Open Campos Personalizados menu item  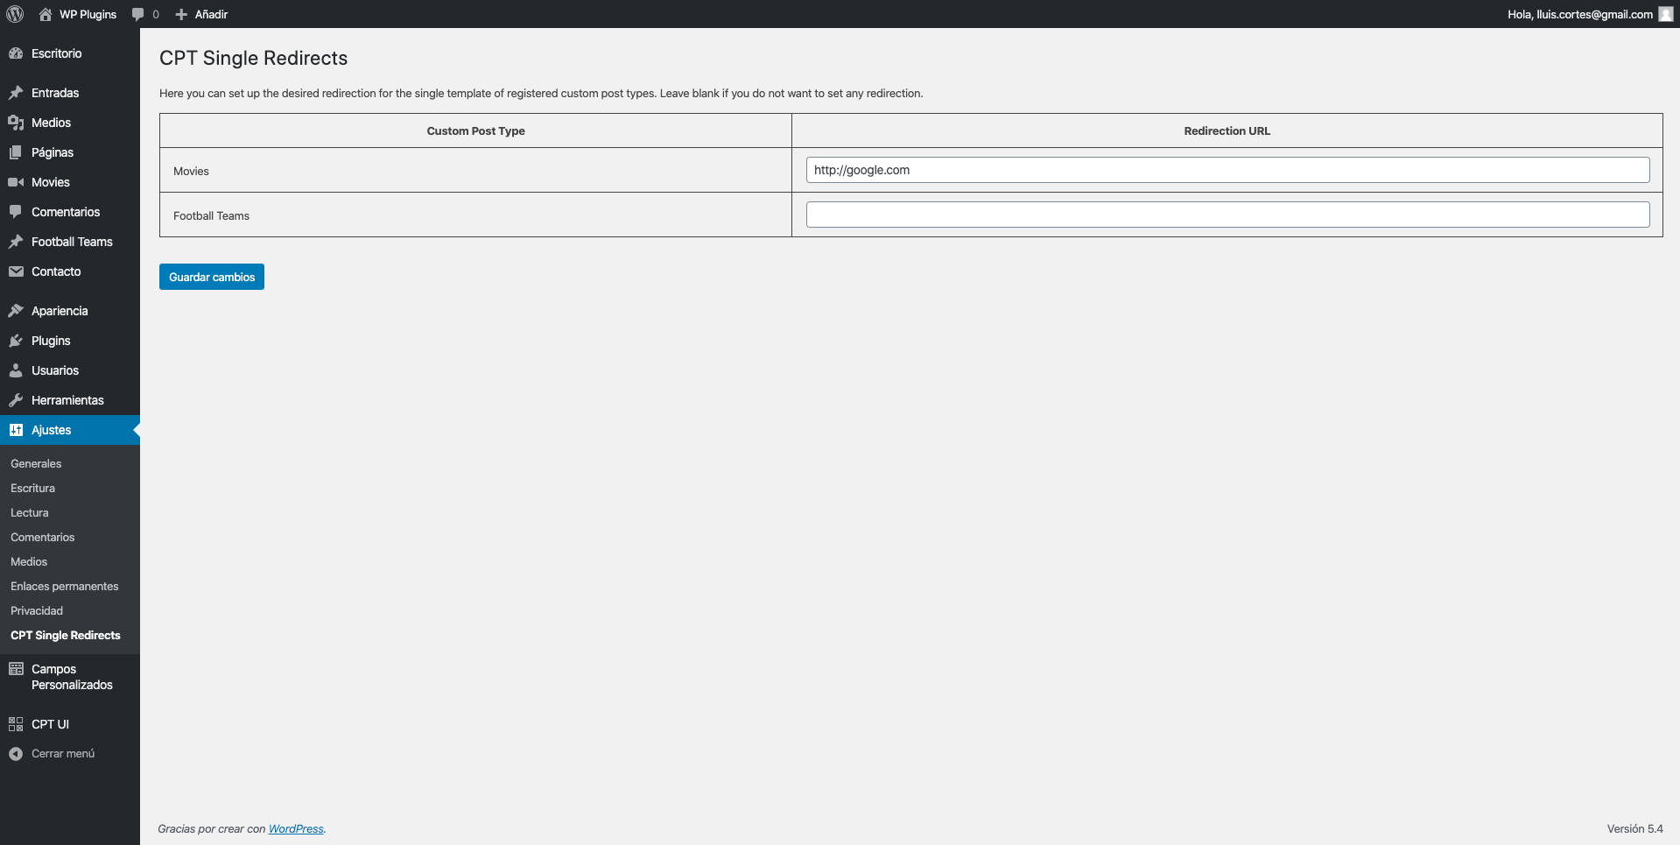[x=70, y=677]
